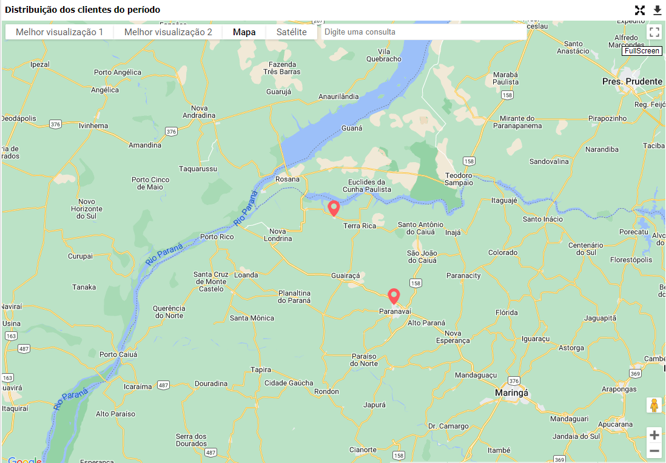Image resolution: width=666 pixels, height=463 pixels.
Task: Switch to the Satélite map type
Action: point(291,32)
